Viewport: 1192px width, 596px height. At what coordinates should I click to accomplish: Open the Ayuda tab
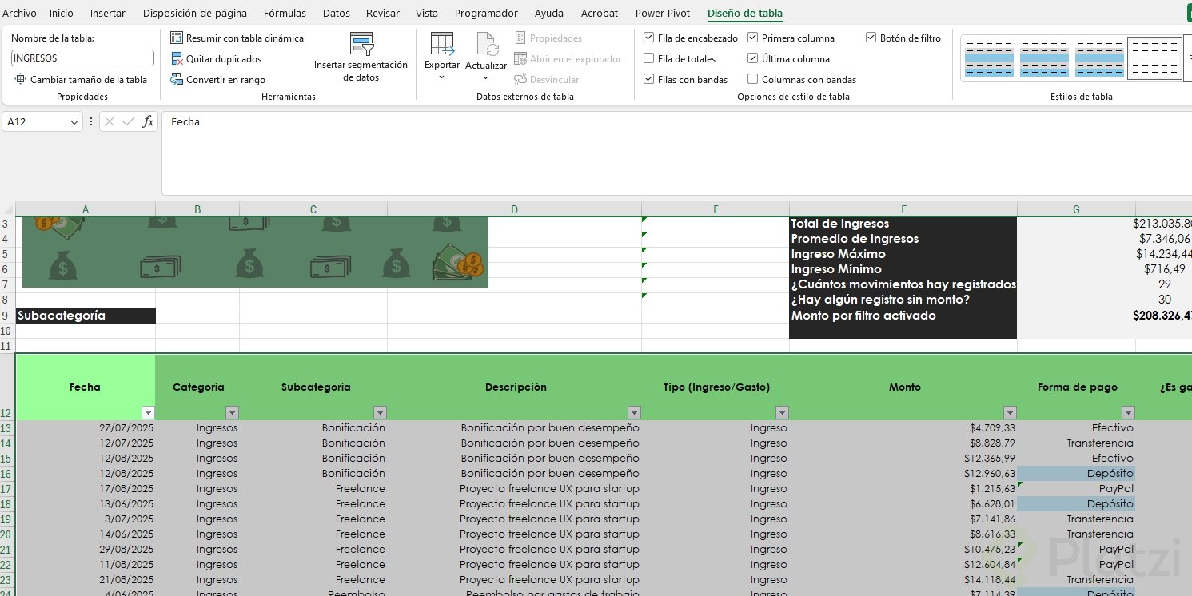[549, 13]
